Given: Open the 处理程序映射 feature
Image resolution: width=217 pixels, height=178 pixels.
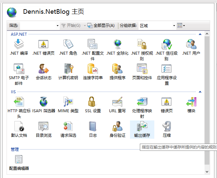Looking at the screenshot, I should [x=142, y=108].
